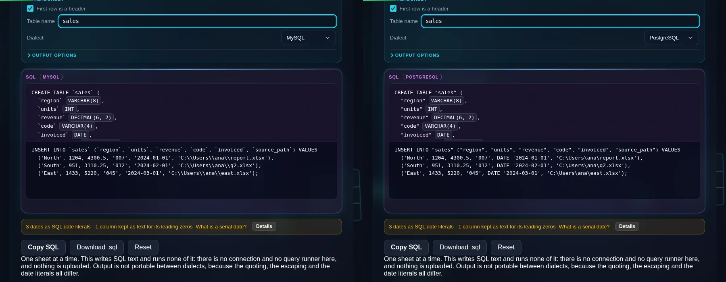
Task: Reset the PostgreSQL converter panel
Action: 506,247
